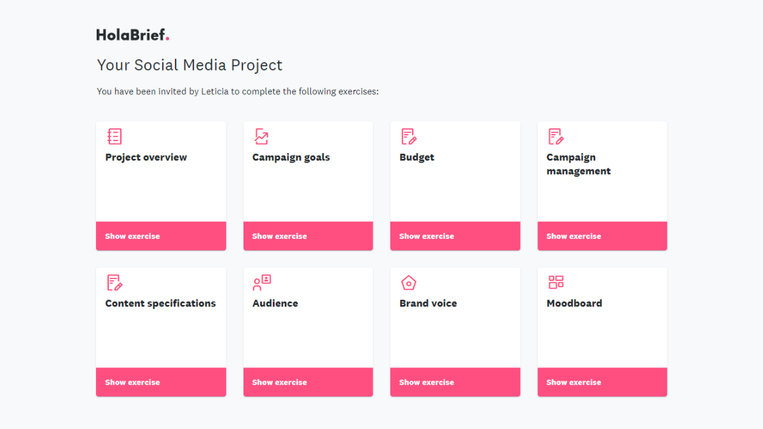This screenshot has width=763, height=429.
Task: Click the Audience card title text
Action: 275,303
